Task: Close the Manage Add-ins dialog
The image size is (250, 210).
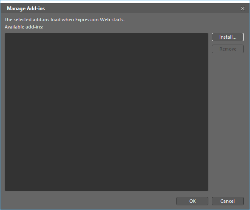Action: (x=243, y=9)
